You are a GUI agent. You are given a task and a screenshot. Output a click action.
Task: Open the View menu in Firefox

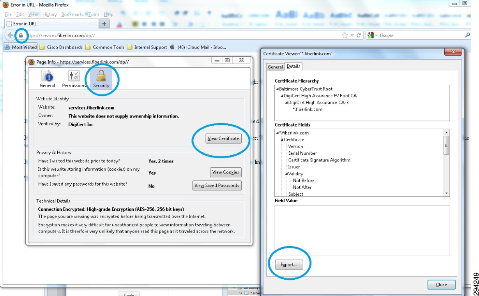click(x=33, y=14)
